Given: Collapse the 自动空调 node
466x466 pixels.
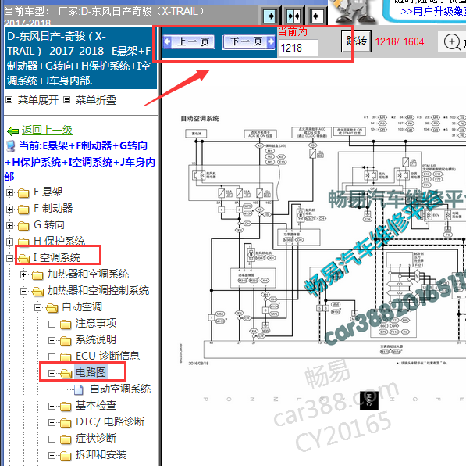Looking at the screenshot, I should click(37, 307).
